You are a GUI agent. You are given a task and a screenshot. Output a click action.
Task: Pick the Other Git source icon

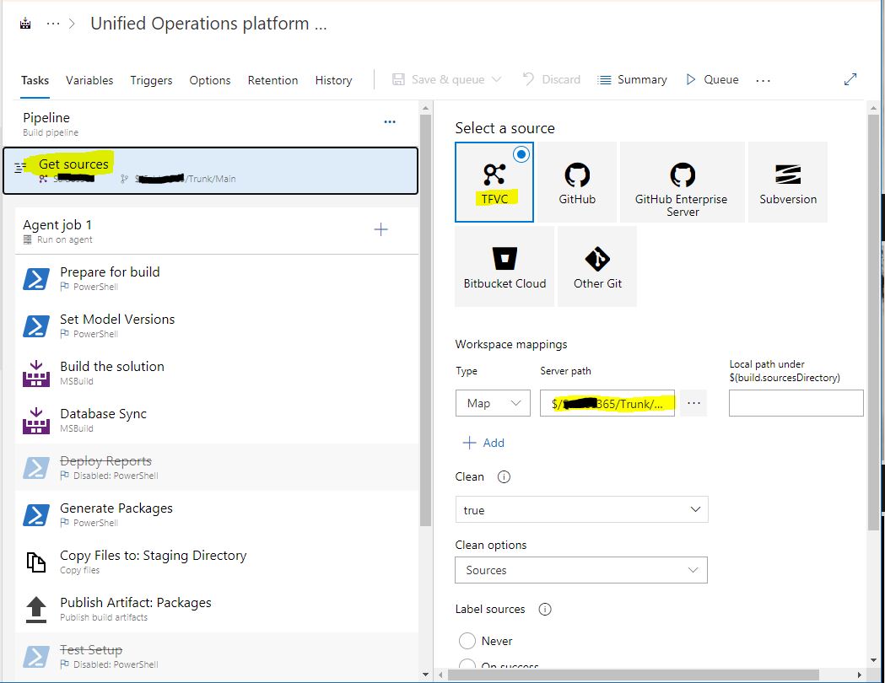click(597, 259)
